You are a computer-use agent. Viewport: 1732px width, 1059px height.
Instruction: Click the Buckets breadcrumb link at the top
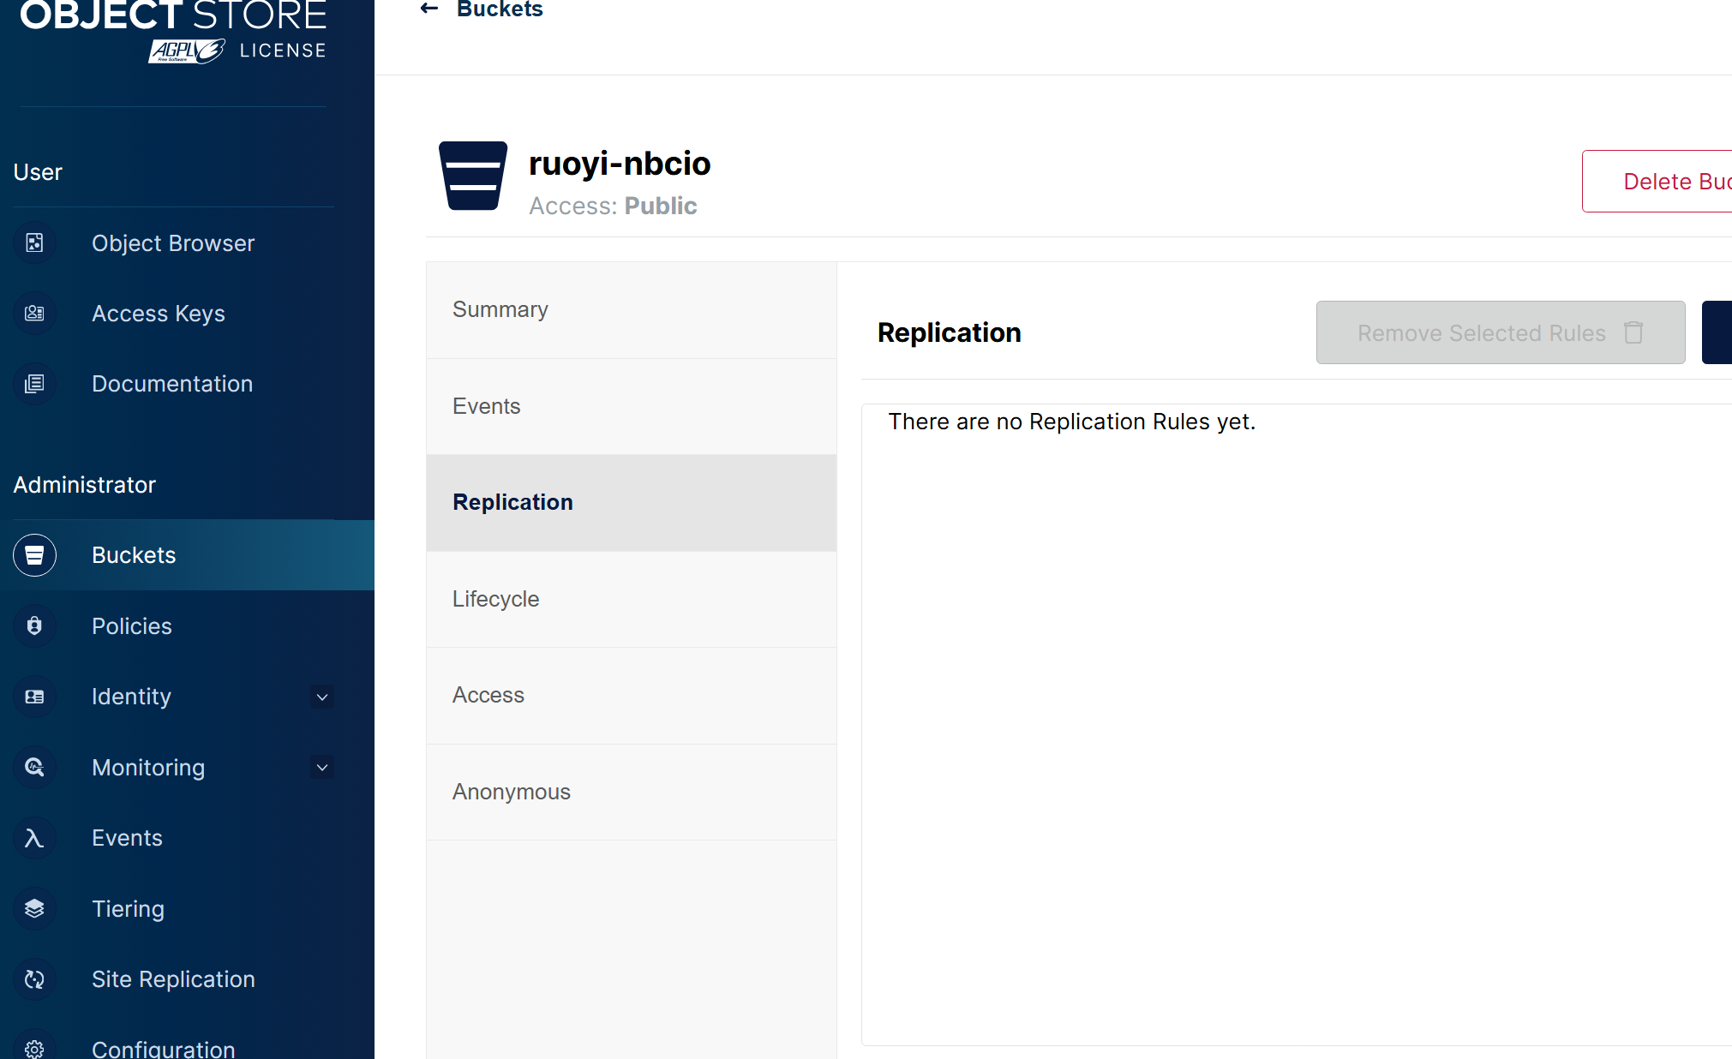[500, 10]
